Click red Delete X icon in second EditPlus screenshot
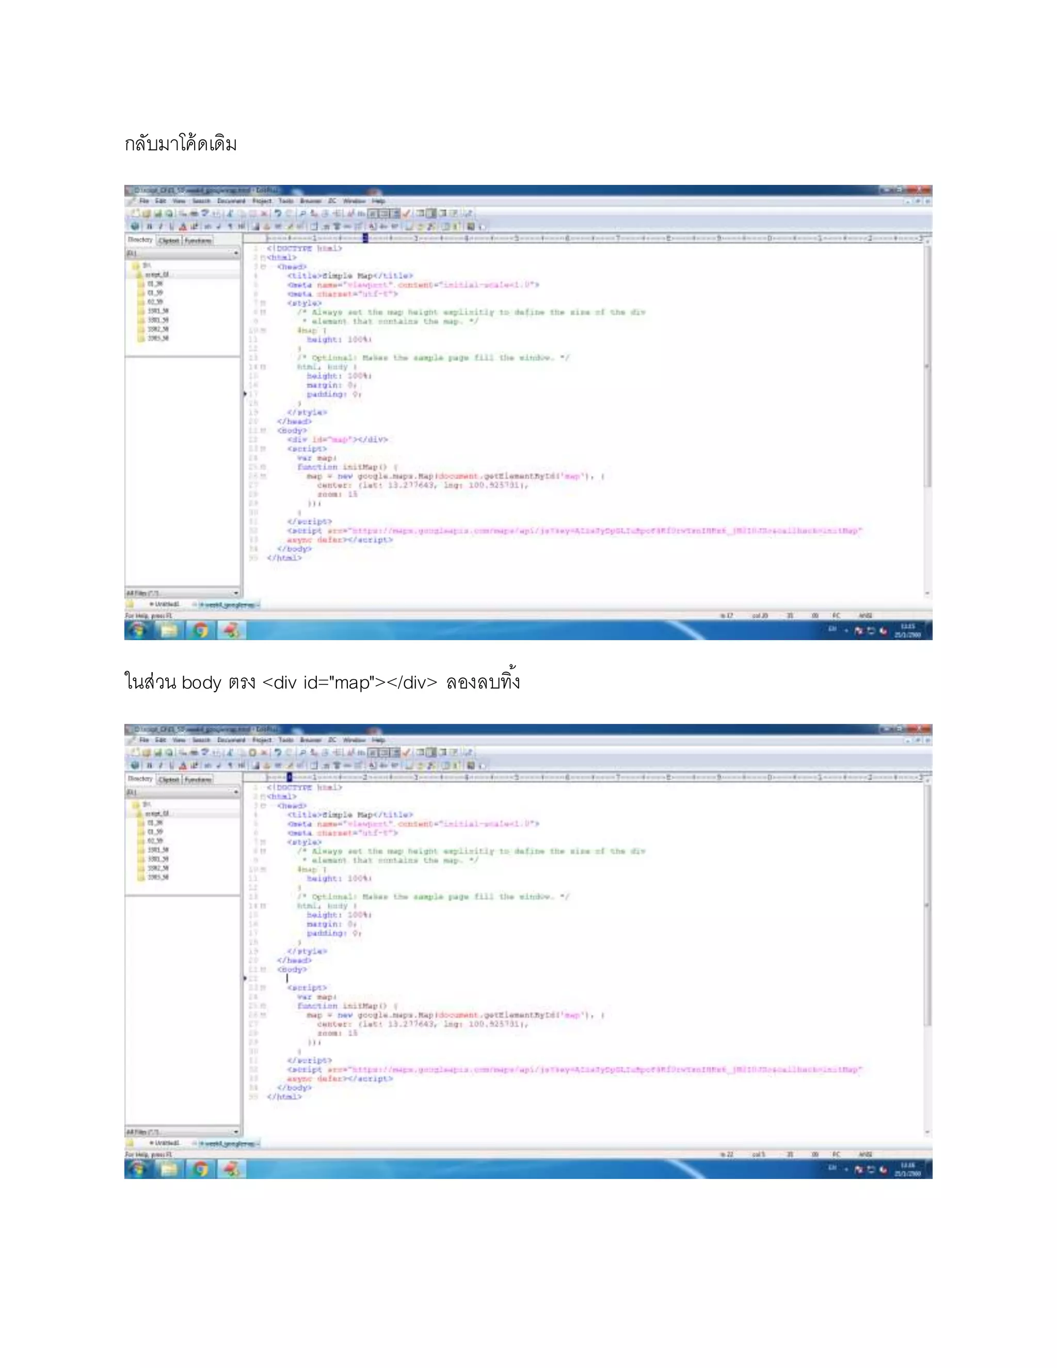 [264, 752]
